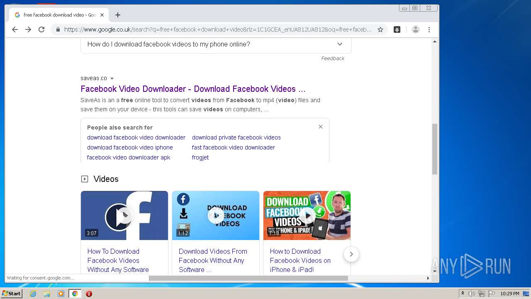Viewport: 531px width, 299px height.
Task: Open the downloader extension icon in the toolbar
Action: click(x=397, y=29)
